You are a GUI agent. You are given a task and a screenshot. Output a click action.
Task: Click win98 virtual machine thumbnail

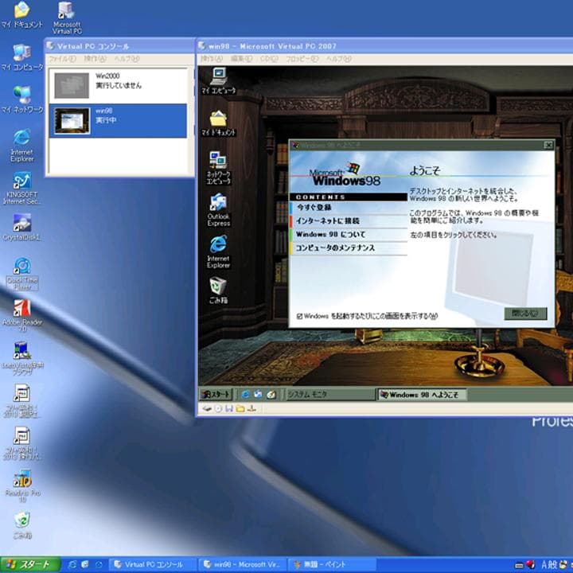pos(72,121)
